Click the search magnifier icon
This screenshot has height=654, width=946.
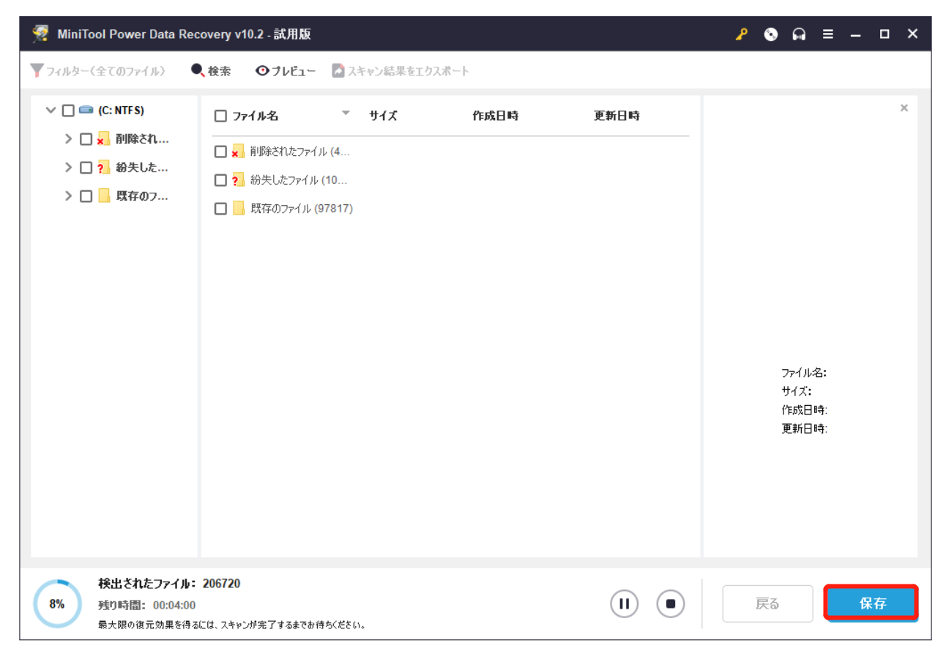(x=198, y=70)
